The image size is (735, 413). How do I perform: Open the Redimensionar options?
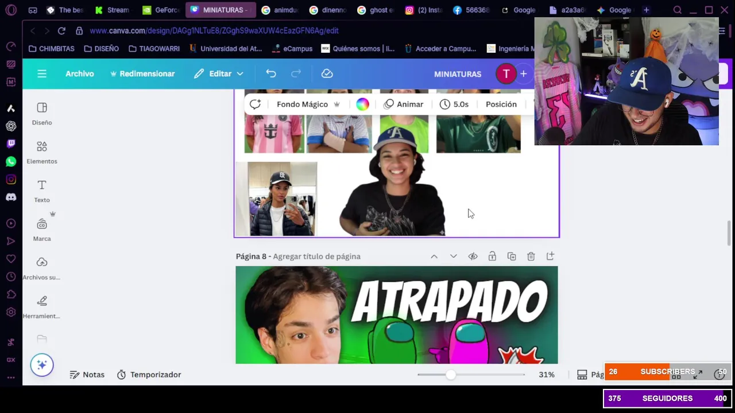pos(142,73)
